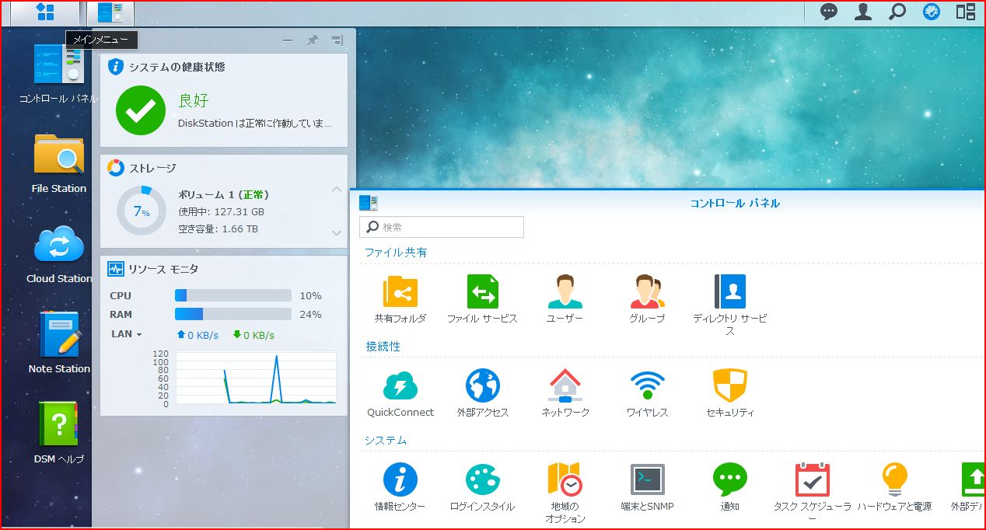986x530 pixels.
Task: Show the next volume with the down chevron
Action: click(x=337, y=232)
